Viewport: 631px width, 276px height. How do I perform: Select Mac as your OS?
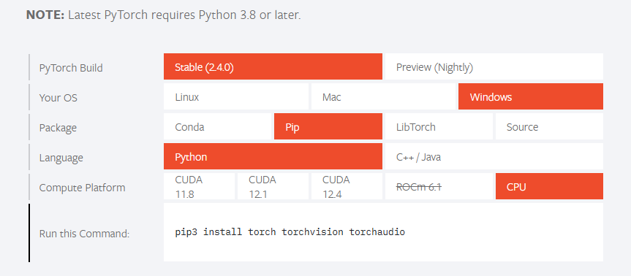point(383,96)
